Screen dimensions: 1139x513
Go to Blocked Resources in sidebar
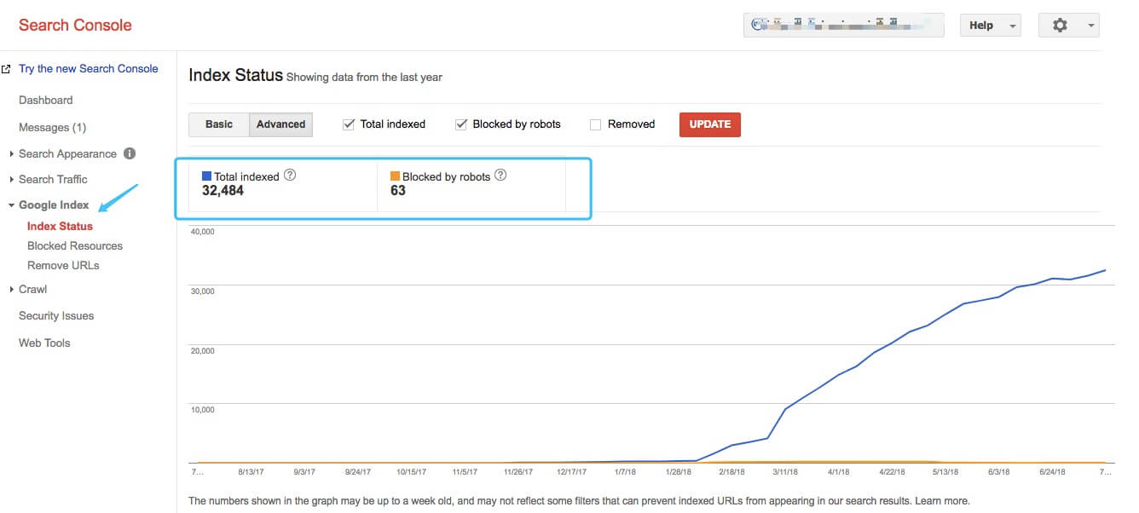(x=75, y=246)
